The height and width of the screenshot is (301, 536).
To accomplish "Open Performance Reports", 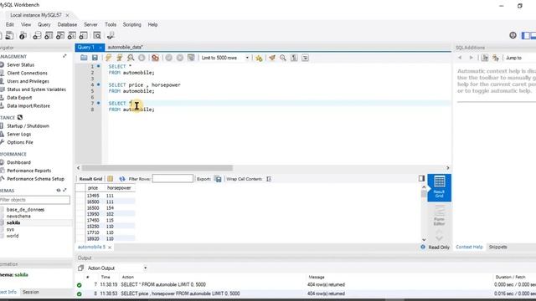I will [29, 171].
